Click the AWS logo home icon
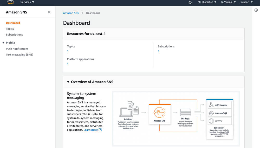This screenshot has height=148, width=260. coord(10,2)
